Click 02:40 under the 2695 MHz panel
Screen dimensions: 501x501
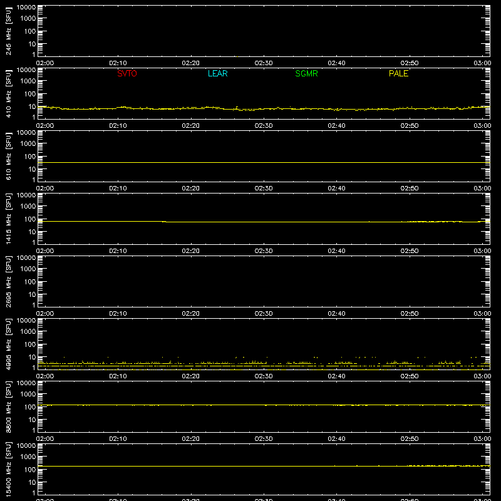(x=336, y=314)
